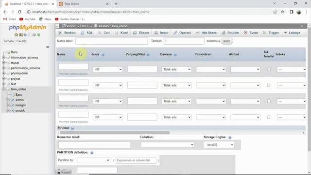Tick Tak Ternilai checkbox in second row
This screenshot has height=175, width=311.
269,86
